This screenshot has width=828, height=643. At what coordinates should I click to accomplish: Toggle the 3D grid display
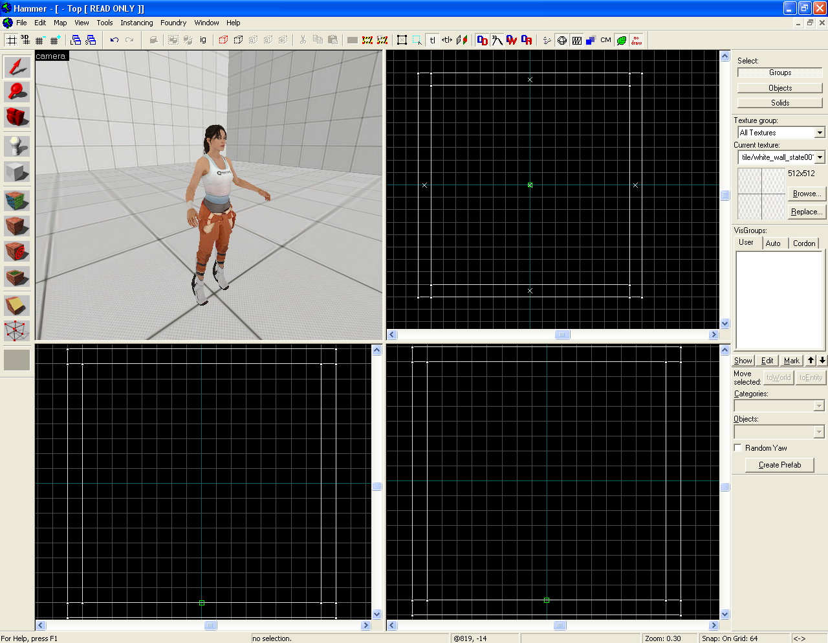pos(26,40)
